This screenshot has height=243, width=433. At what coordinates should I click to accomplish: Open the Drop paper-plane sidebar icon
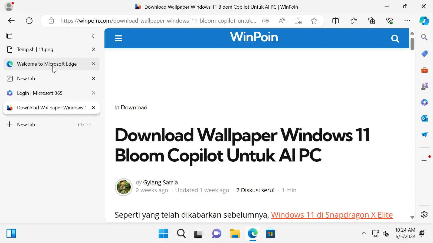point(424,134)
